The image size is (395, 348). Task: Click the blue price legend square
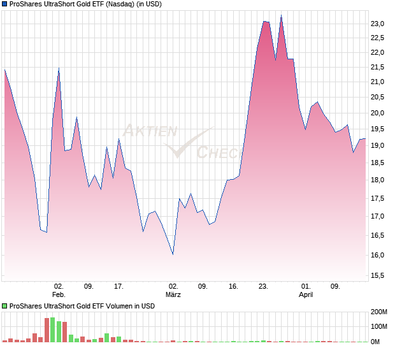coord(5,4)
